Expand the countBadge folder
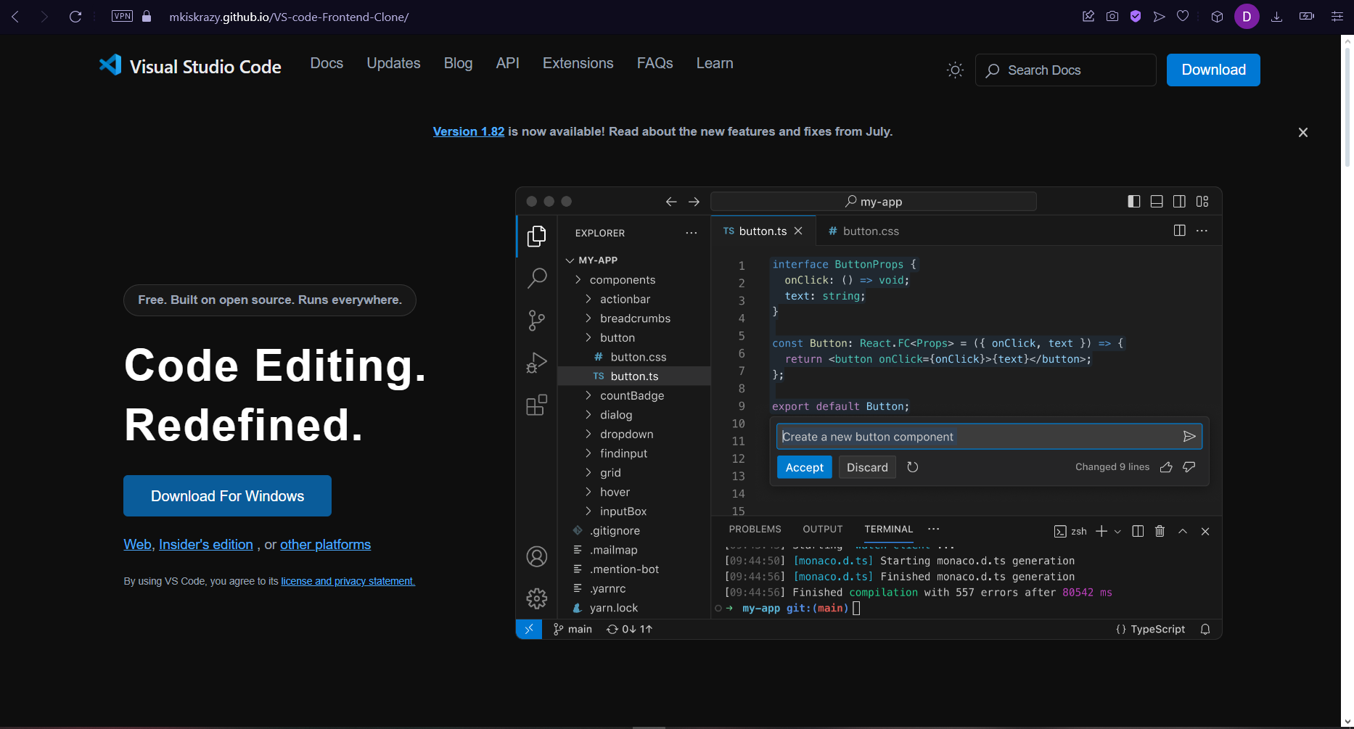The height and width of the screenshot is (729, 1354). coord(588,395)
